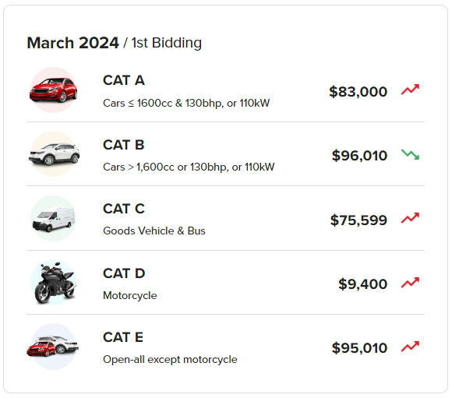Open the CAT B heading

tap(124, 145)
